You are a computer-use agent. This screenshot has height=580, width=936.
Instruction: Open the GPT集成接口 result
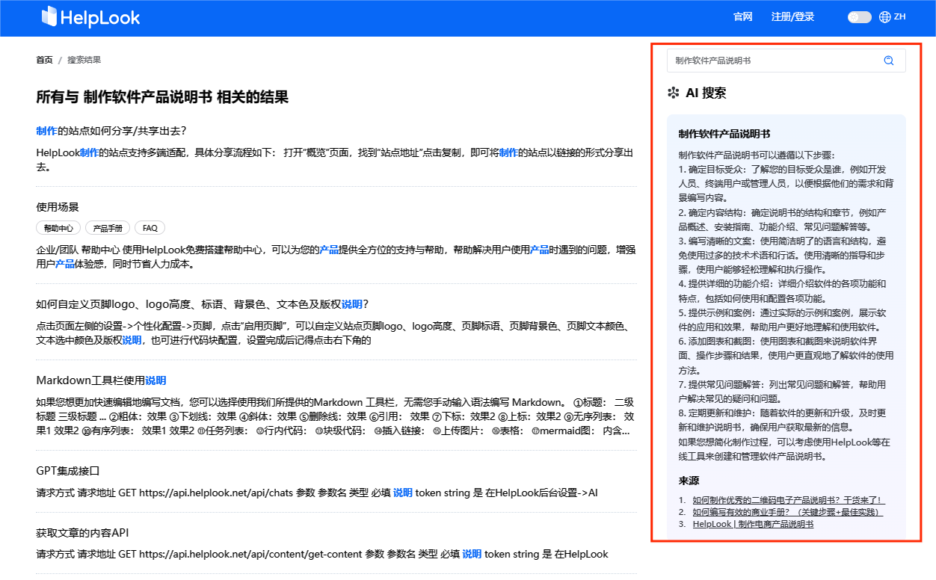tap(68, 471)
